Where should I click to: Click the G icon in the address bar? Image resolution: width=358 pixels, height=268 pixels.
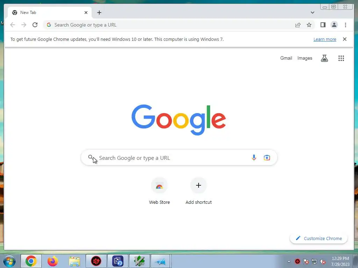pos(49,25)
